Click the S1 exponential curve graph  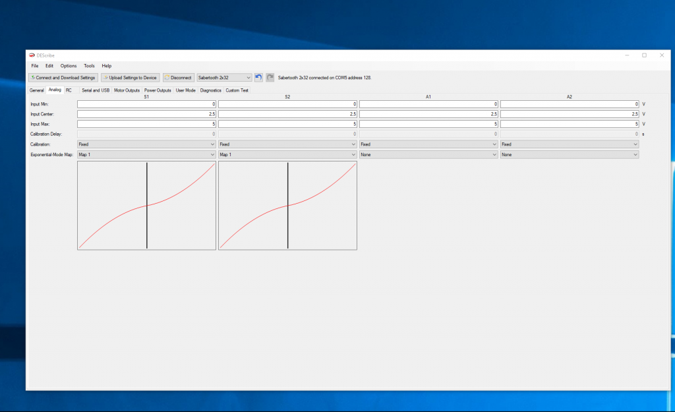point(146,206)
